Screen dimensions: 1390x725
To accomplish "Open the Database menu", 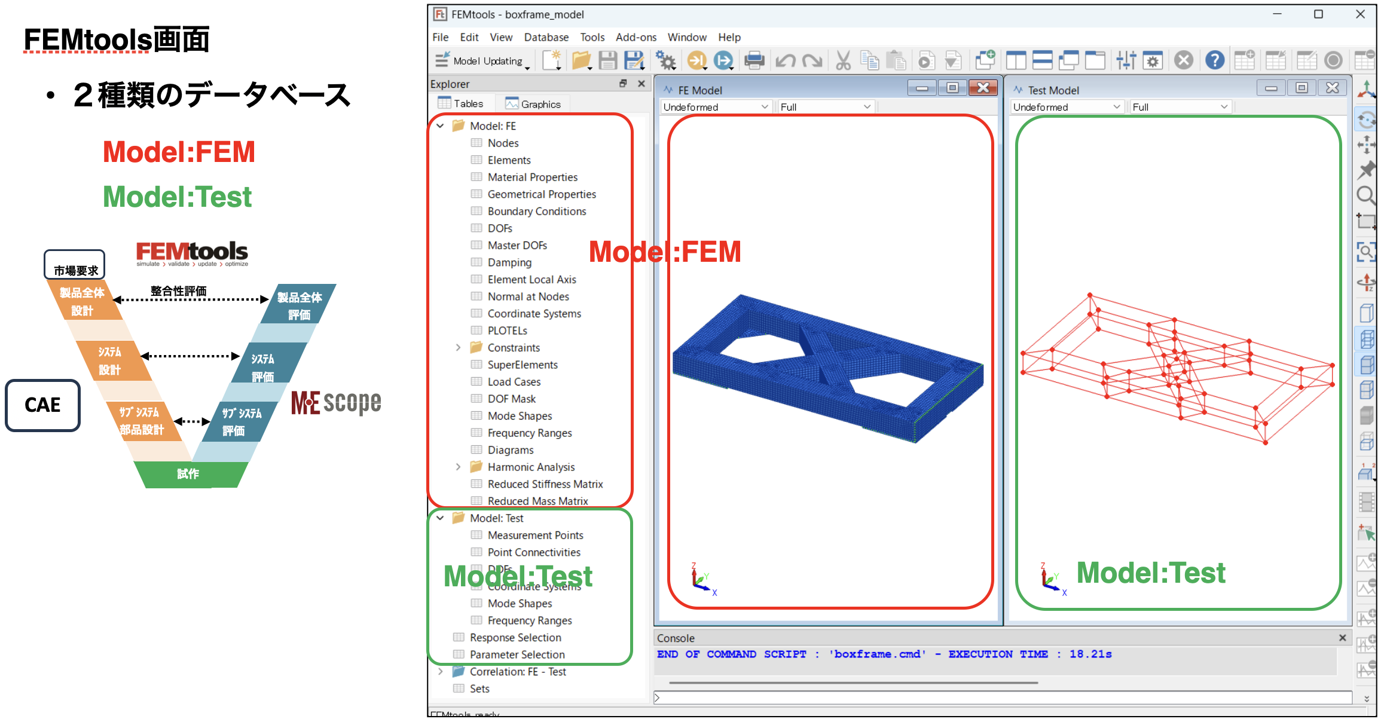I will click(x=546, y=37).
